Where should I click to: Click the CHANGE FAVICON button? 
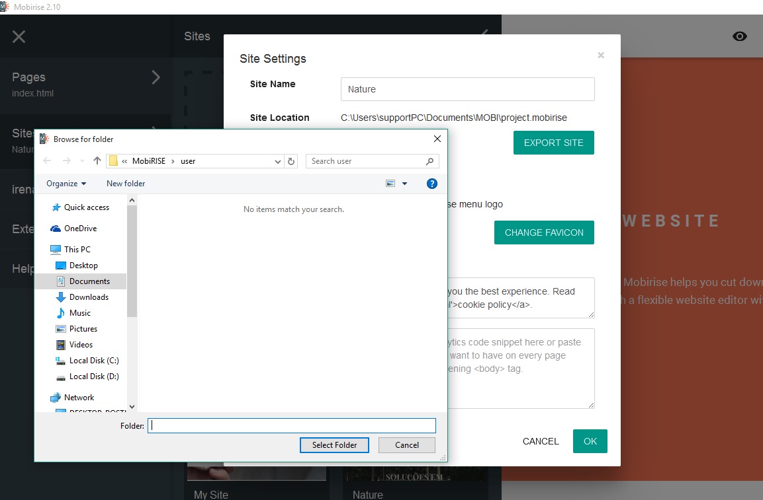pyautogui.click(x=544, y=232)
